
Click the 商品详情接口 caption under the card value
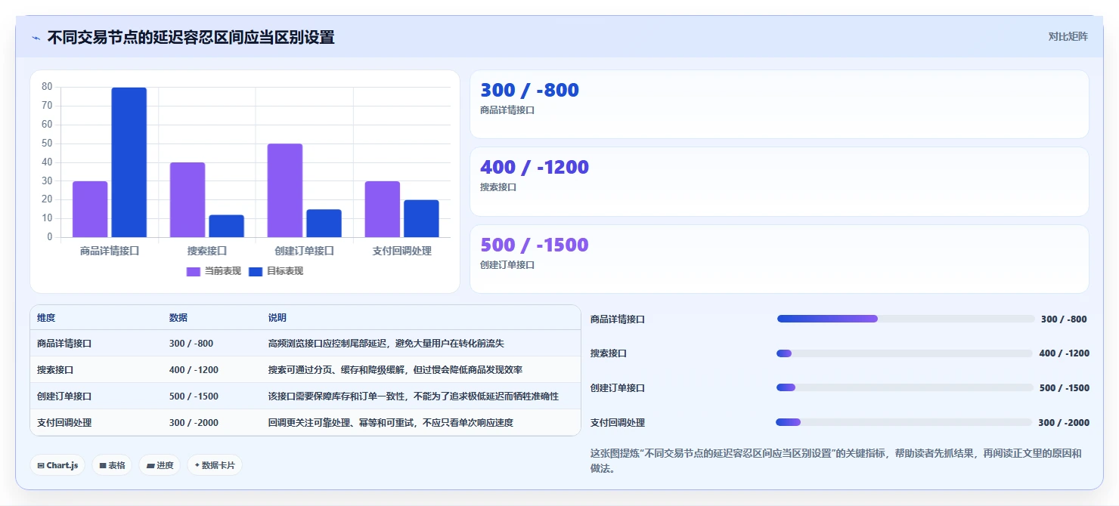[507, 110]
